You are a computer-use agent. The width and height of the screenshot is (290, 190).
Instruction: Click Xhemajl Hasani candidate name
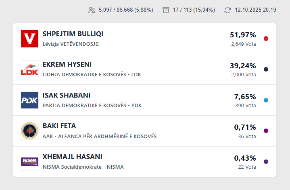point(72,157)
